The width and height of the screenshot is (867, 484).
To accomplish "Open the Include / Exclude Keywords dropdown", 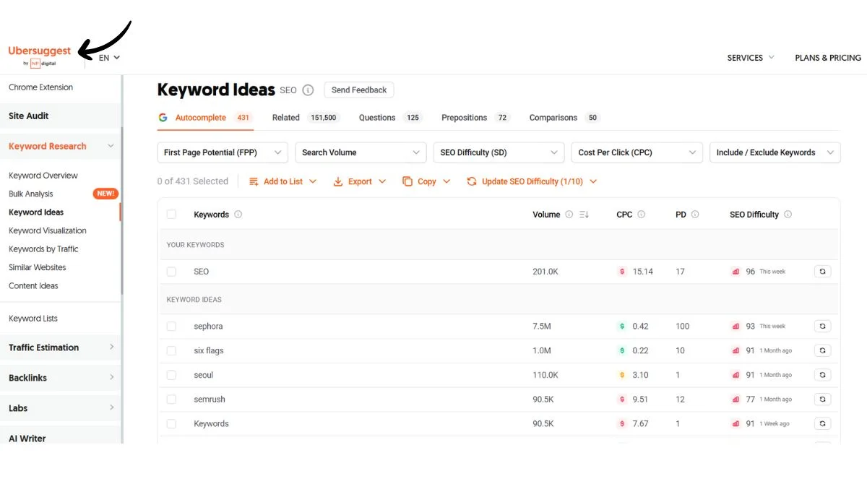I will (775, 152).
